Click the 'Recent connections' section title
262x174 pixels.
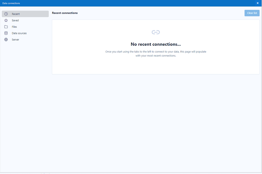pos(65,13)
